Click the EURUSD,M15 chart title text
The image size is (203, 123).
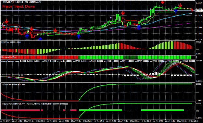point(9,2)
